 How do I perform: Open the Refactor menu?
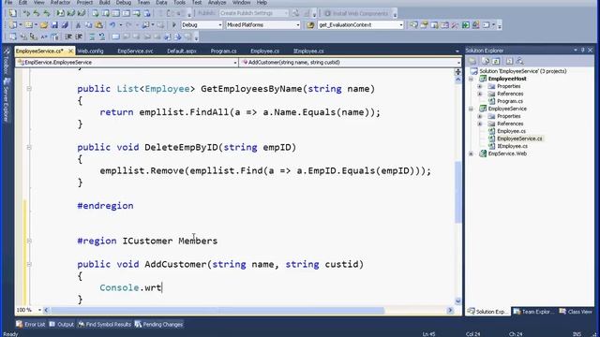[x=60, y=2]
